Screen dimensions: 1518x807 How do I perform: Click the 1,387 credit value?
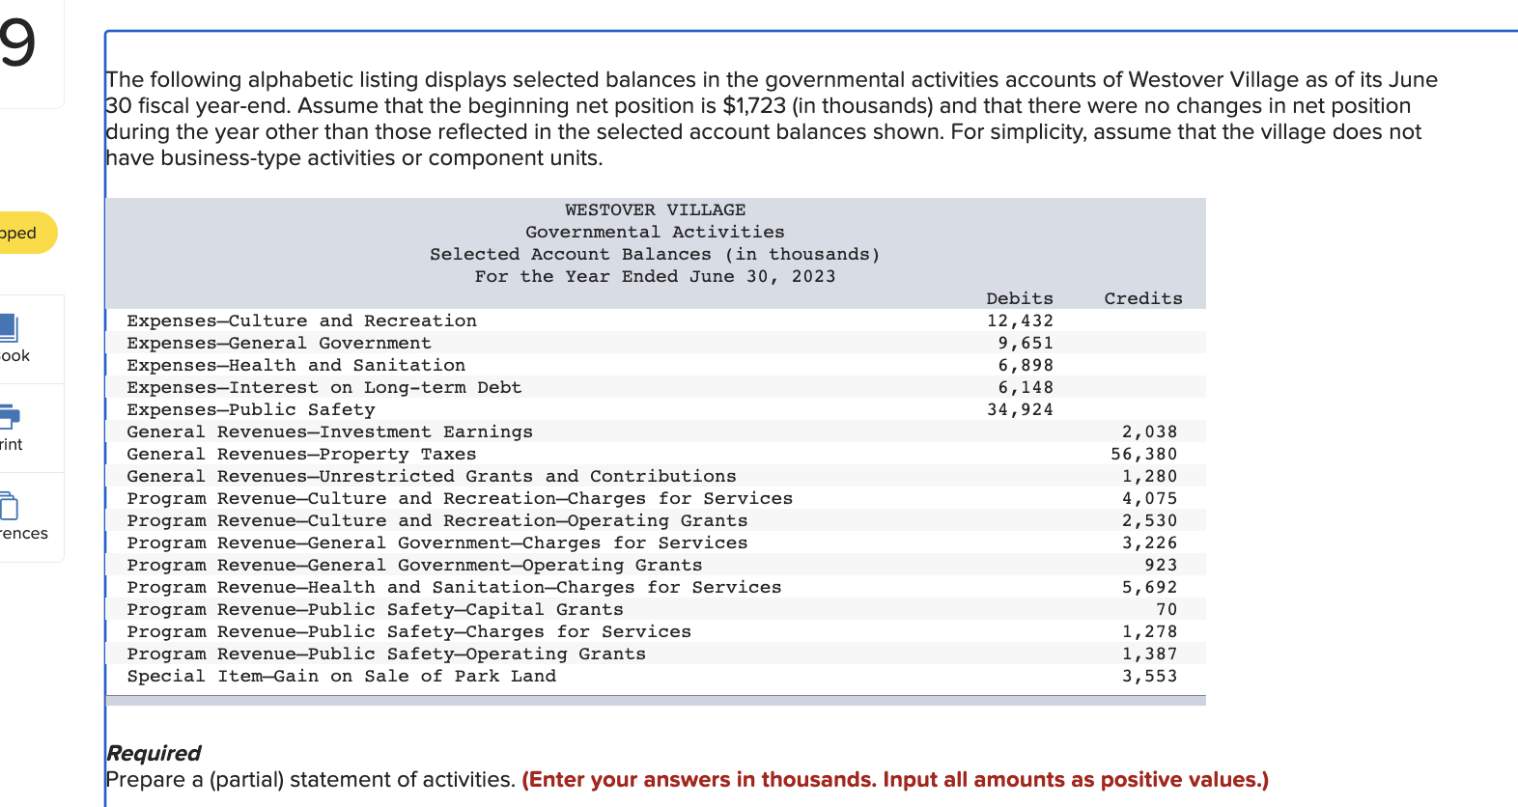(x=1149, y=654)
